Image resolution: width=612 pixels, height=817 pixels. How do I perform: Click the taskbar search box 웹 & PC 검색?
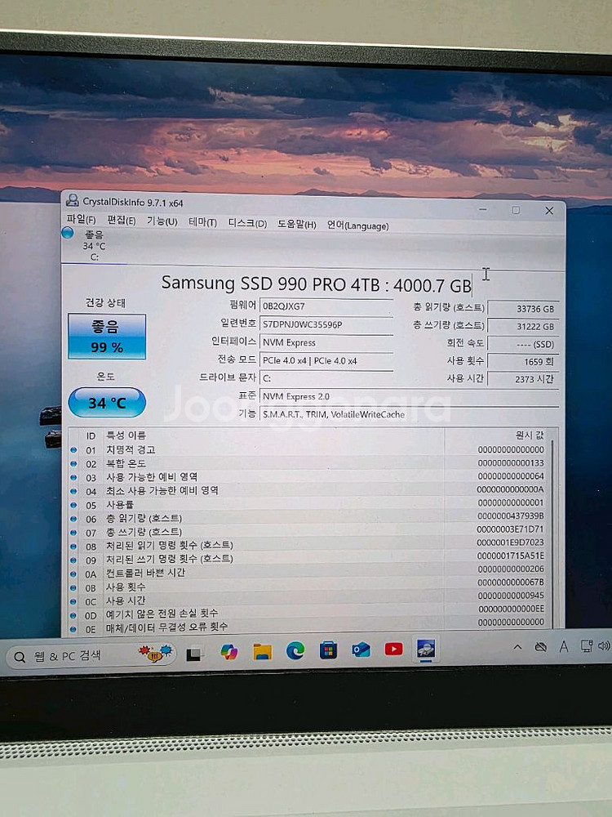pos(91,655)
